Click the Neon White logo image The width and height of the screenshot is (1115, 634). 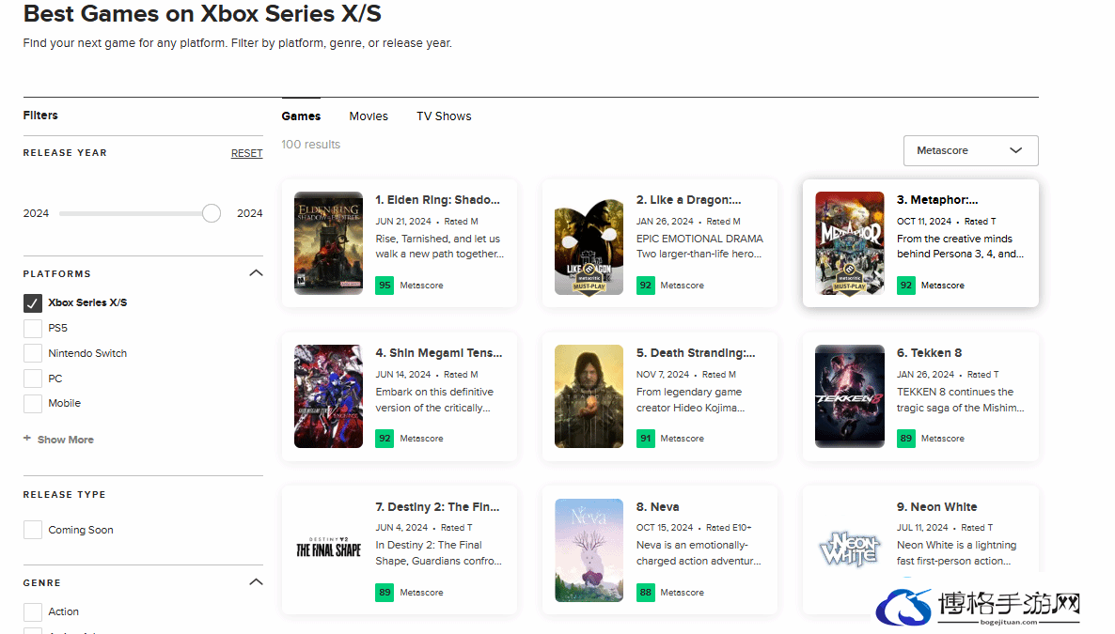click(849, 549)
